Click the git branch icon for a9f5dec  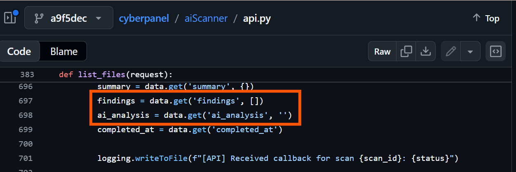[x=39, y=18]
